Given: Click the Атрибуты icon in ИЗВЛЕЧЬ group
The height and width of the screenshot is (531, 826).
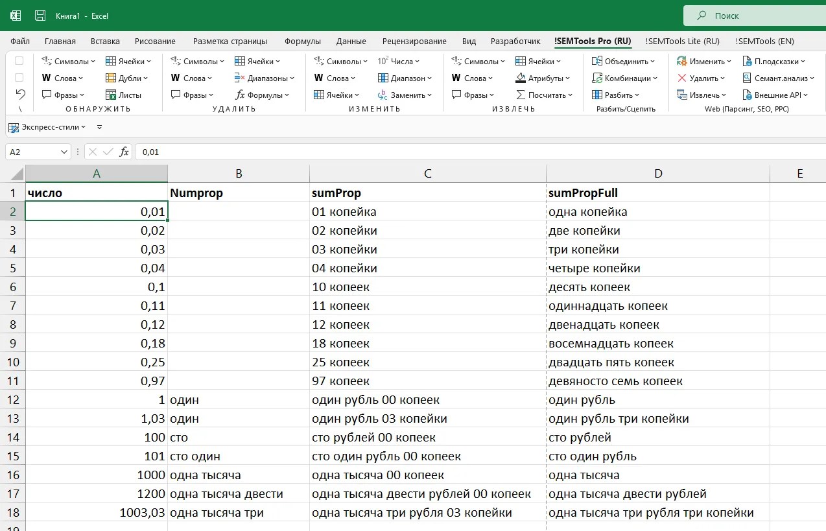Looking at the screenshot, I should click(x=521, y=78).
